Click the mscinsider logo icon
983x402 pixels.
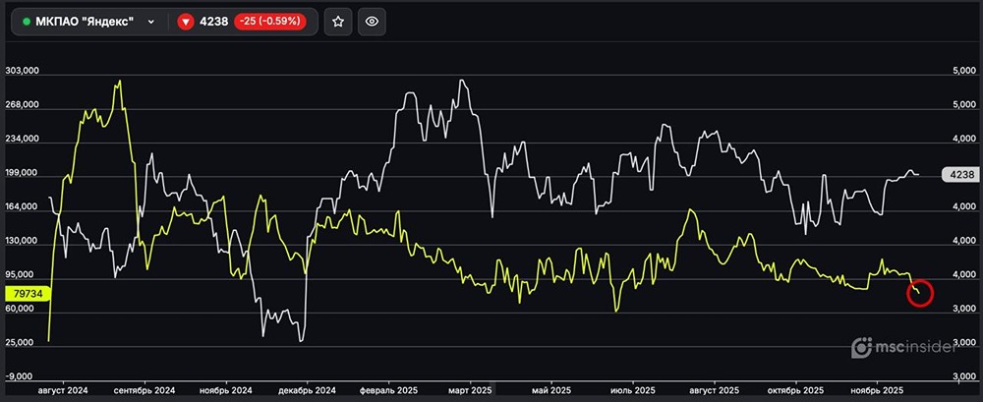(861, 348)
